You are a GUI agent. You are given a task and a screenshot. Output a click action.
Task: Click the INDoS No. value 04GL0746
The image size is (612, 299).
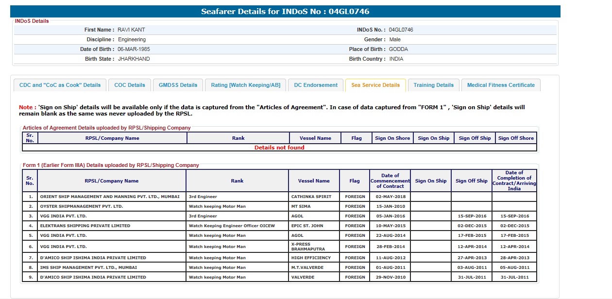401,30
